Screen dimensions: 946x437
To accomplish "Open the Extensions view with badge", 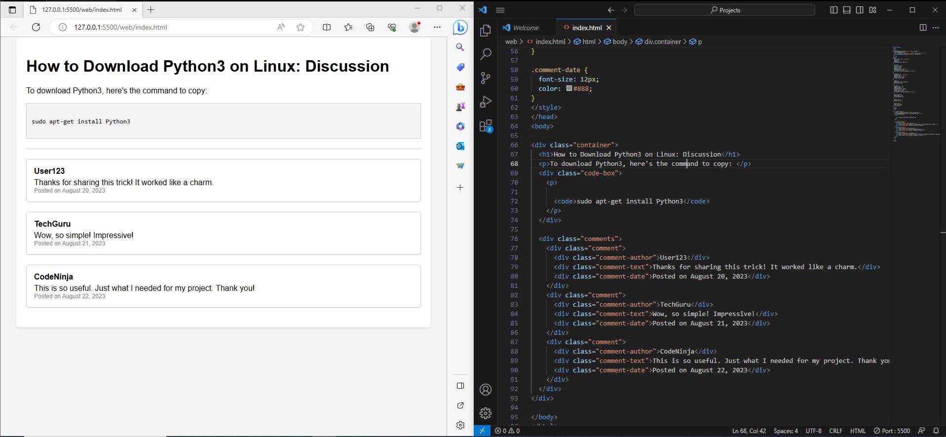I will tap(486, 126).
